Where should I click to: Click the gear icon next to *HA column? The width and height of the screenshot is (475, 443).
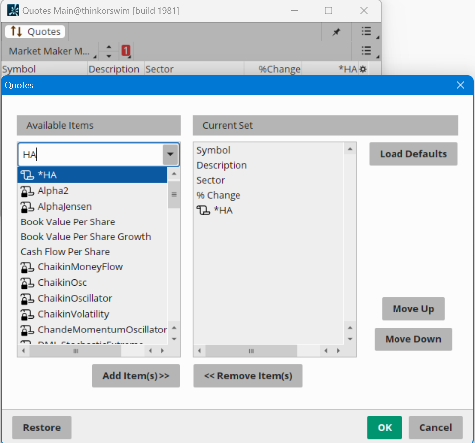tap(363, 69)
